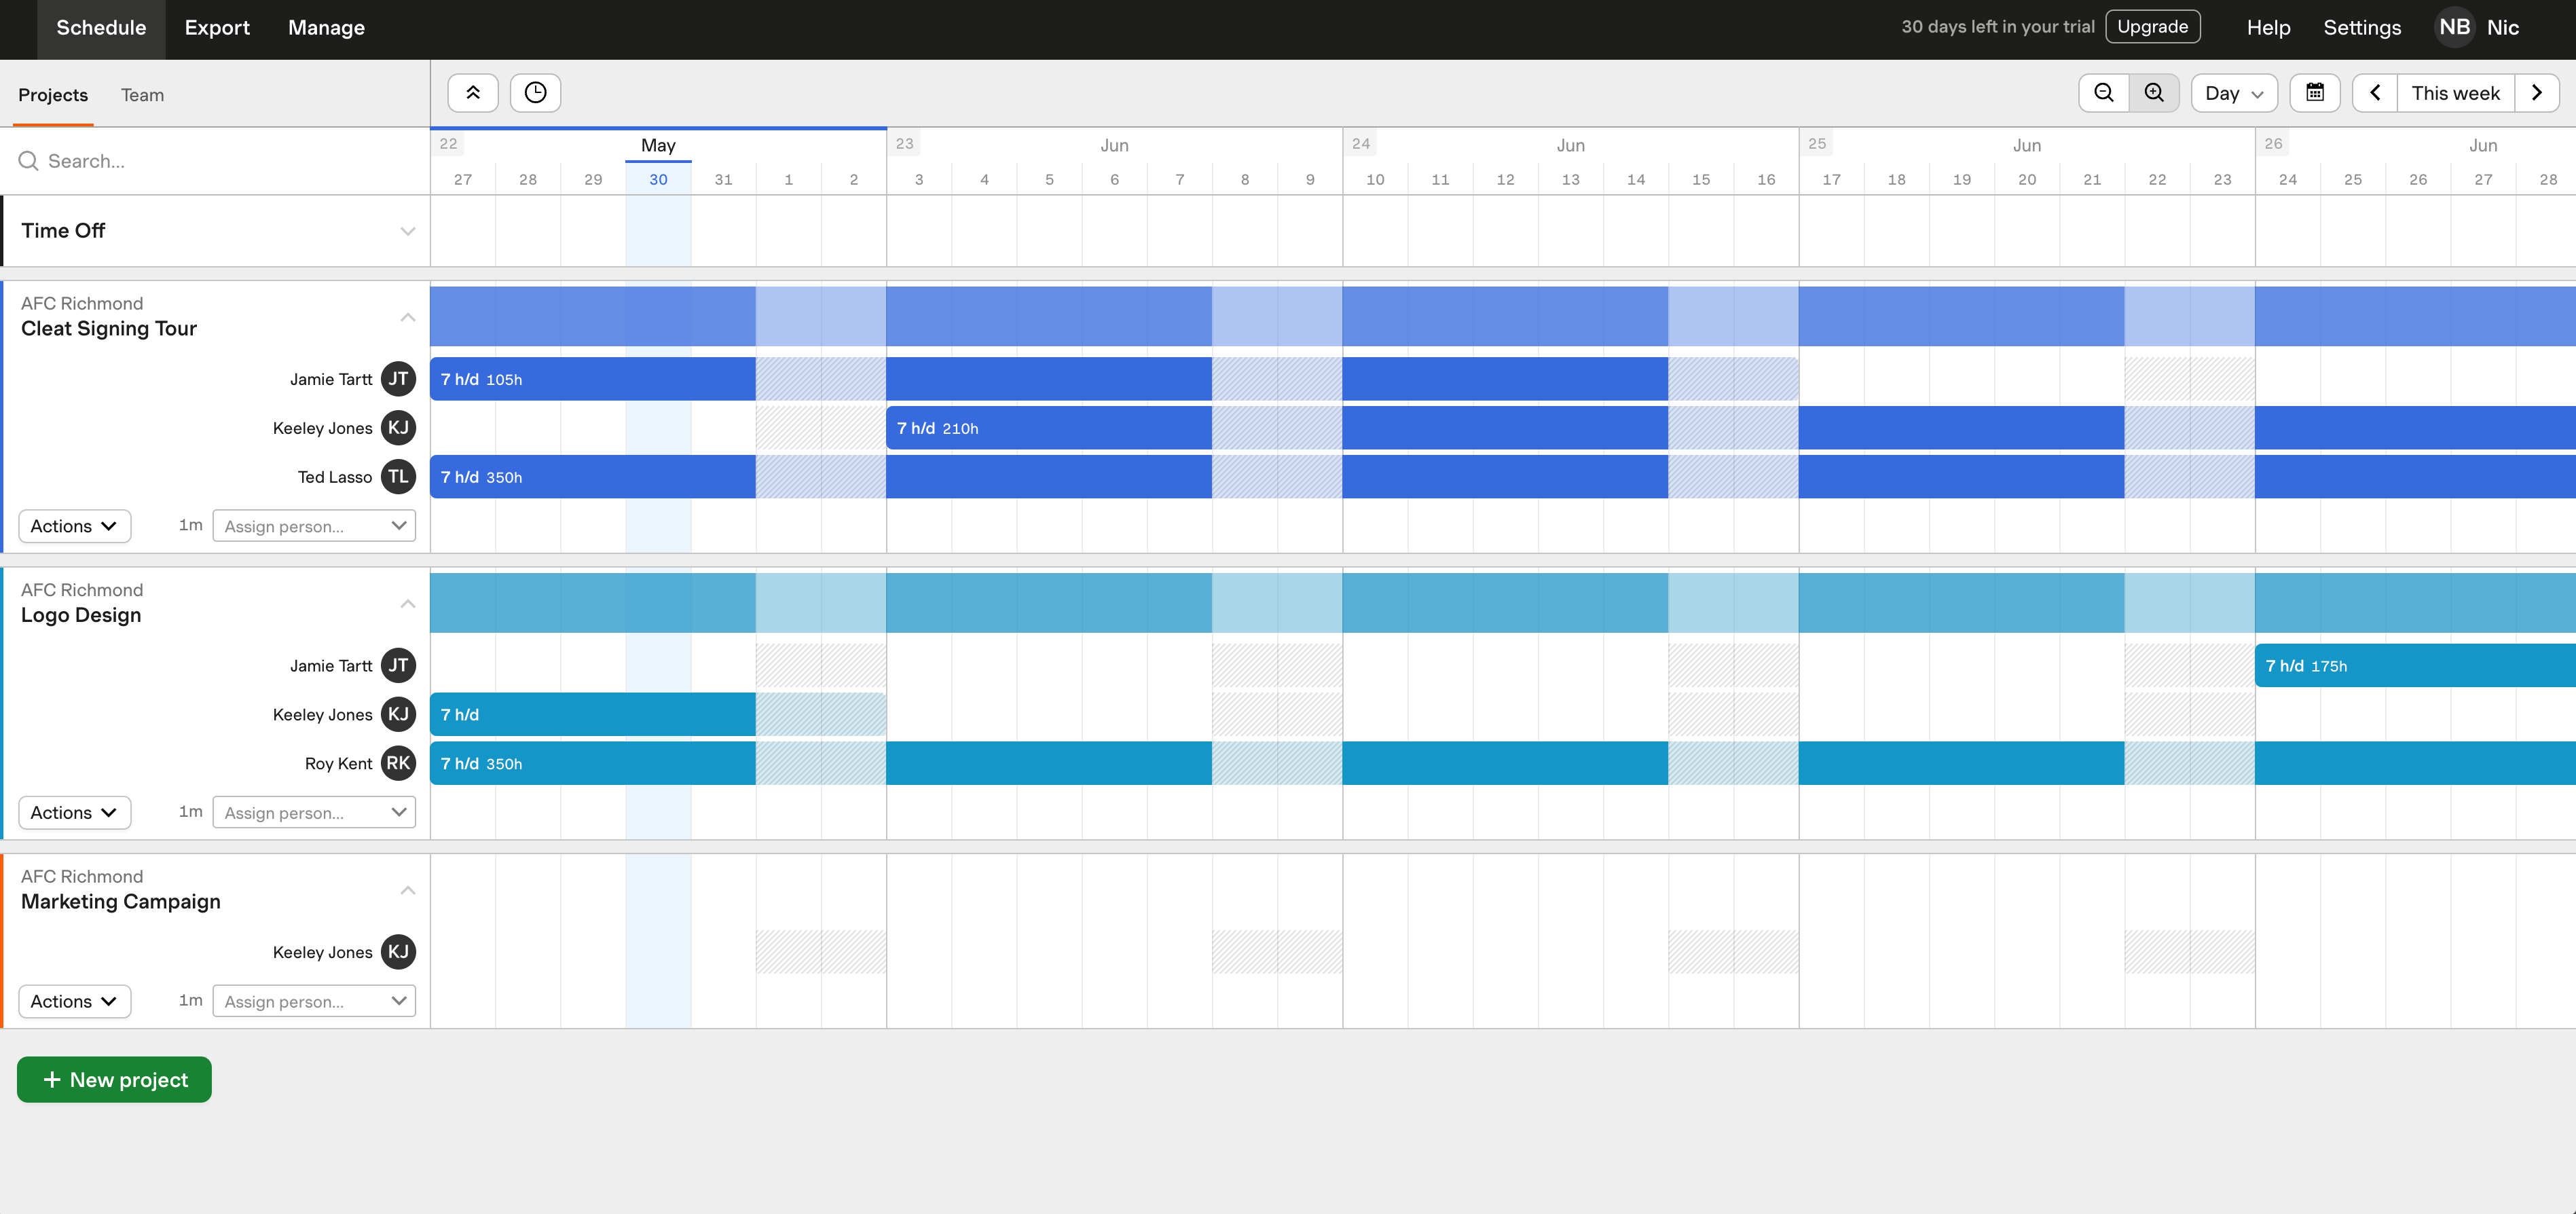Image resolution: width=2576 pixels, height=1214 pixels.
Task: Open Actions menu for Logo Design
Action: 75,813
